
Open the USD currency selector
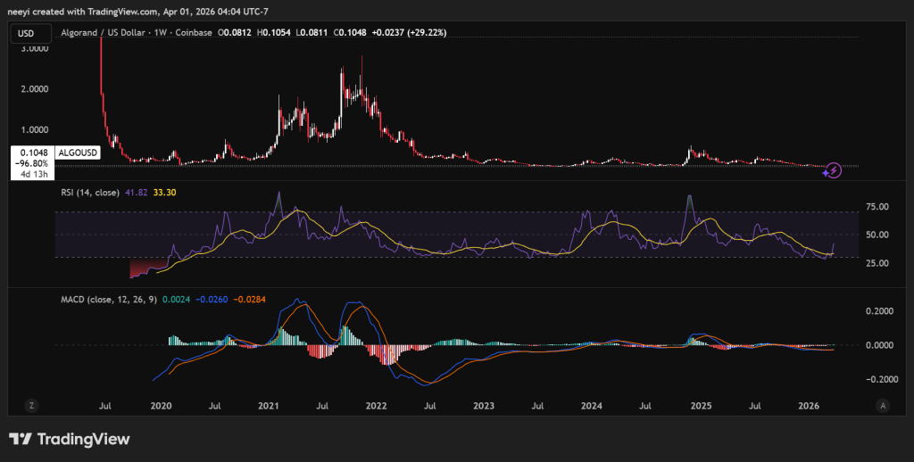coord(27,33)
